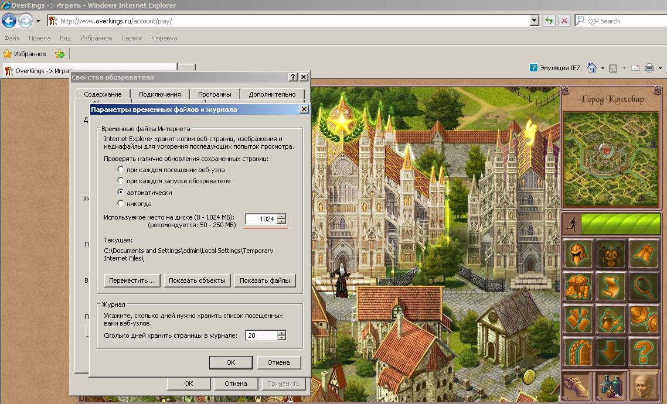Screen dimensions: 667x404
Task: Click the Print printer icon
Action: 649,68
